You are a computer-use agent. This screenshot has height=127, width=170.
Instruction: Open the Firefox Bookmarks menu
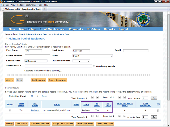pyautogui.click(x=31, y=5)
